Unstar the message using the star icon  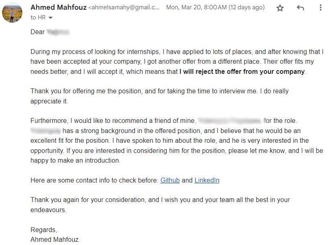280,7
